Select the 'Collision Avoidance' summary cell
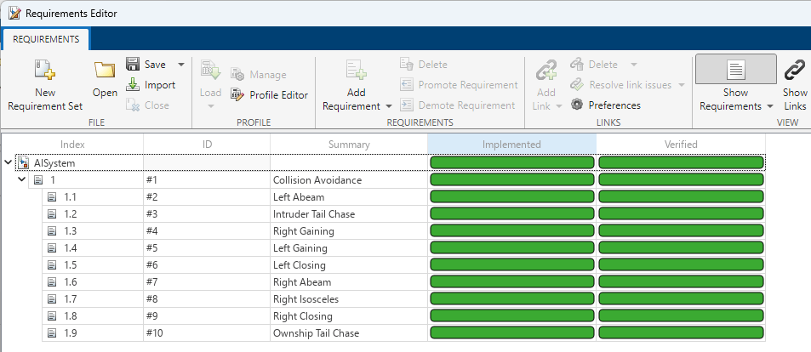The image size is (811, 352). [349, 180]
